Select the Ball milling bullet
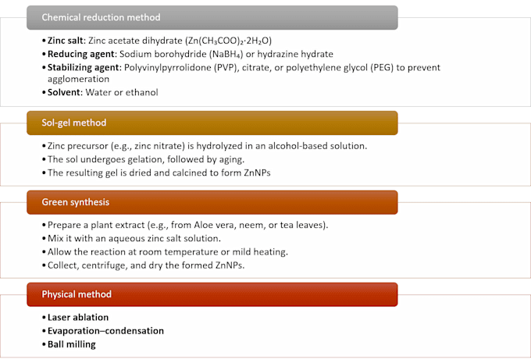Screen dimensions: 531x363 coord(69,344)
